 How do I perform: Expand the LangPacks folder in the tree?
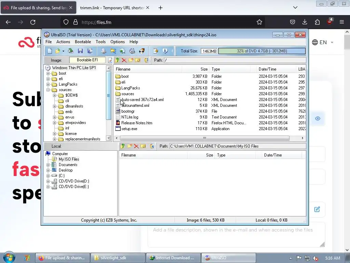pos(48,84)
